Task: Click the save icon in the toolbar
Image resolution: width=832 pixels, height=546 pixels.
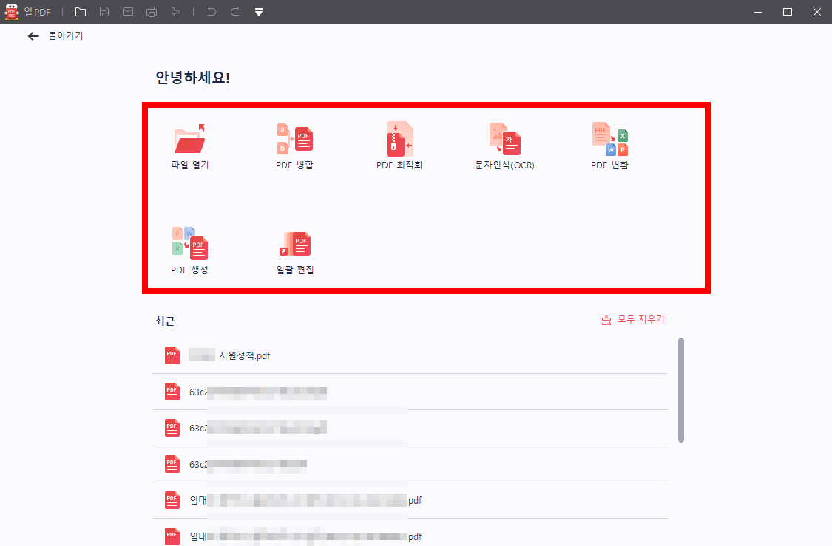Action: point(104,11)
